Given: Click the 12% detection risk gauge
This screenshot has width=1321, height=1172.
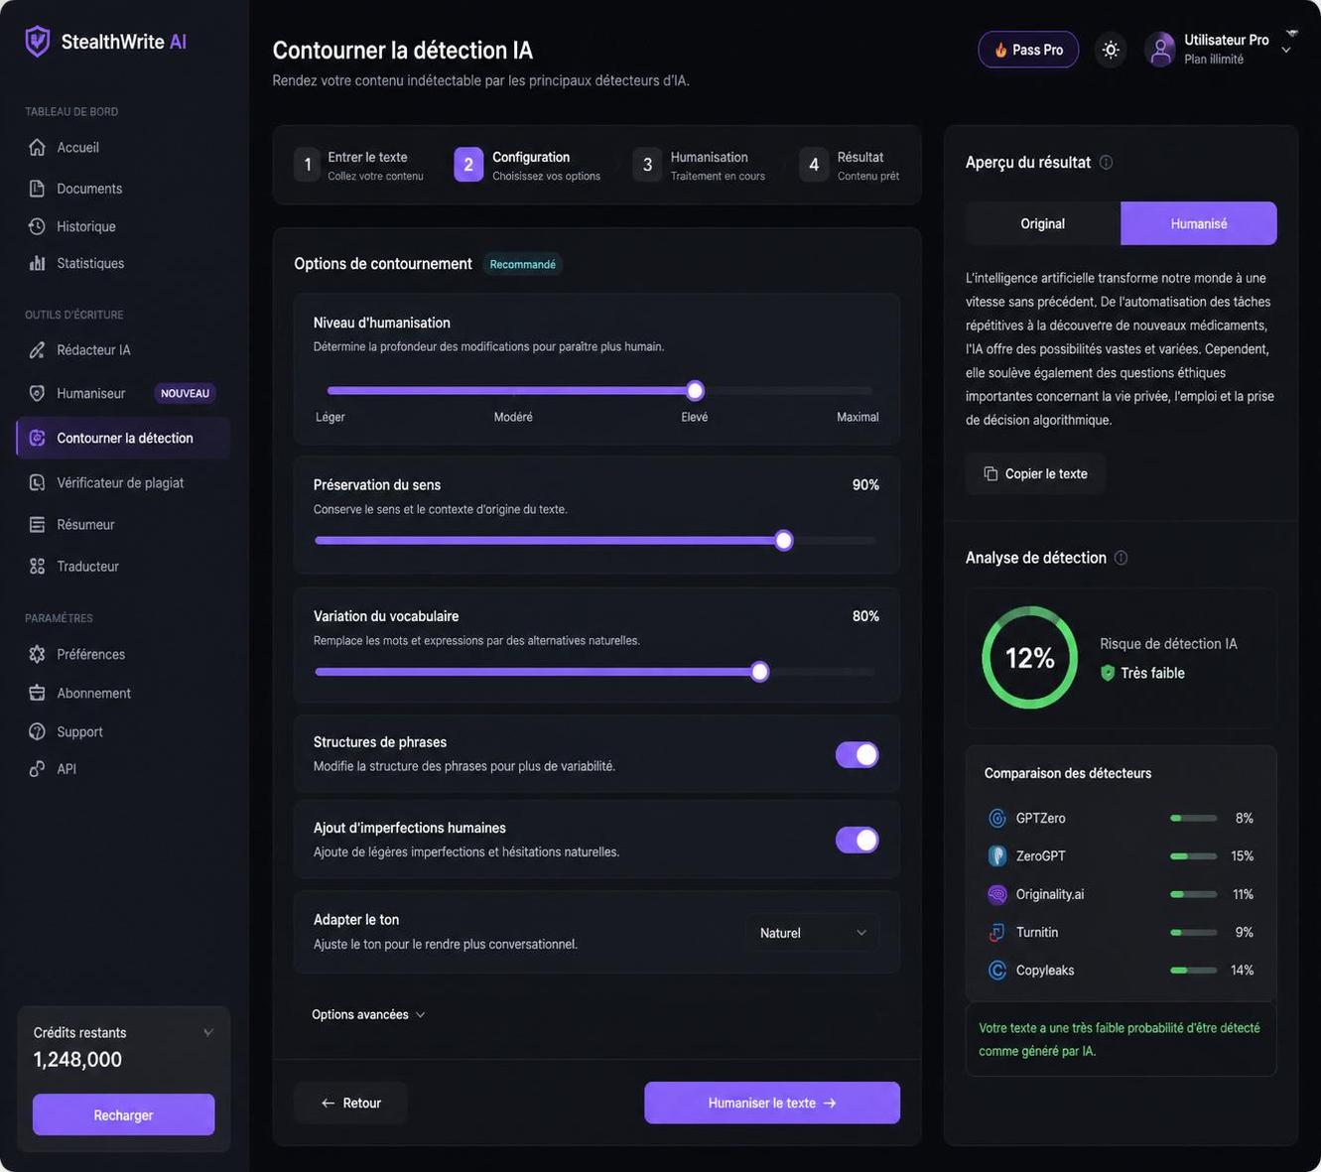Looking at the screenshot, I should (x=1029, y=657).
